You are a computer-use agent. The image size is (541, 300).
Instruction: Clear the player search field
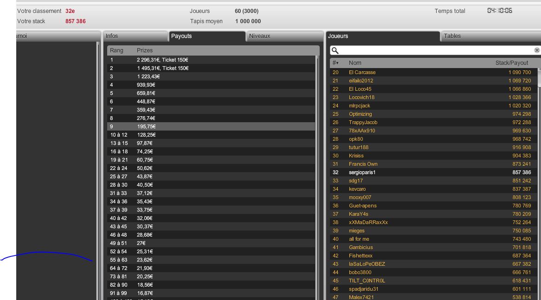coord(536,50)
